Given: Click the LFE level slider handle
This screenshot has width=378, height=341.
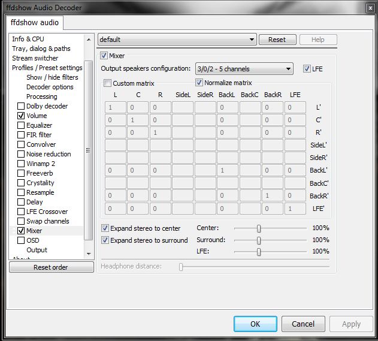Looking at the screenshot, I should [x=259, y=252].
